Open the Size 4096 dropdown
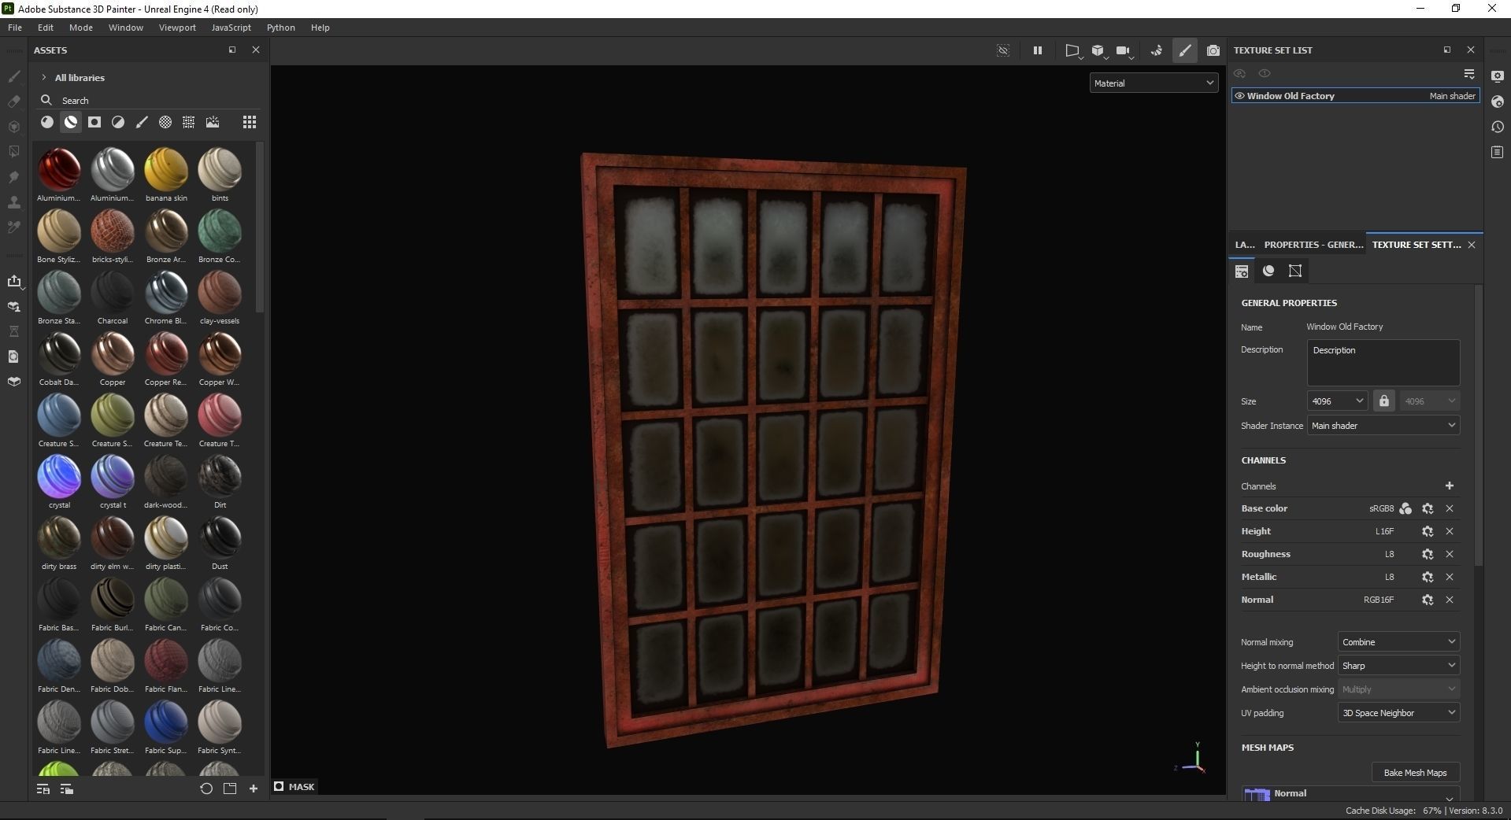Screen dimensions: 1511x820 point(1337,401)
